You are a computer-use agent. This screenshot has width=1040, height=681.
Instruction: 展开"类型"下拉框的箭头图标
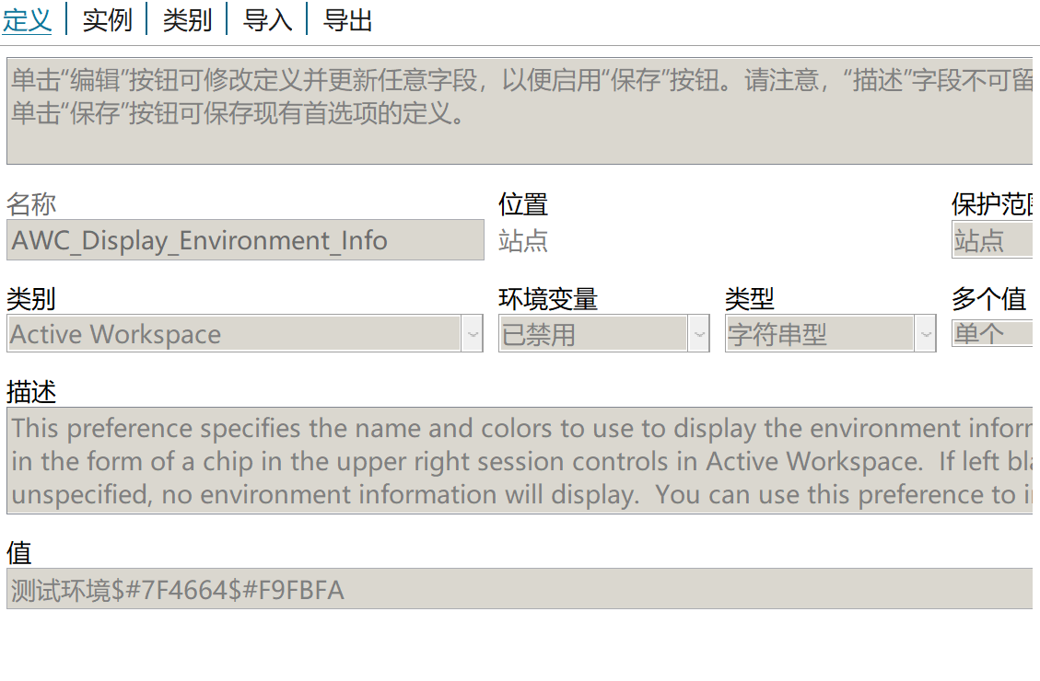926,334
